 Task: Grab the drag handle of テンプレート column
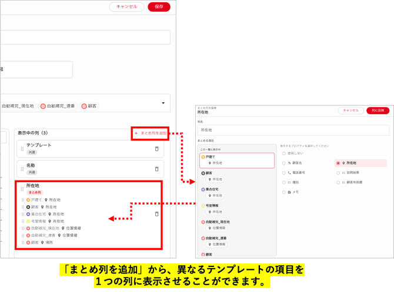coord(22,149)
